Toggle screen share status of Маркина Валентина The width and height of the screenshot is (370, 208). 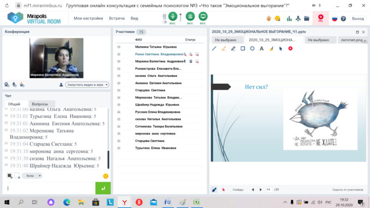(x=197, y=61)
